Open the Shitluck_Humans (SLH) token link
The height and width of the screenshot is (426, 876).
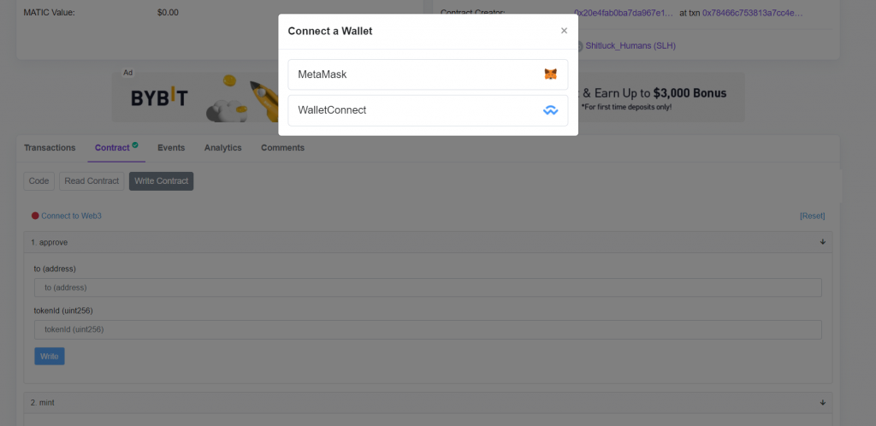pos(630,46)
